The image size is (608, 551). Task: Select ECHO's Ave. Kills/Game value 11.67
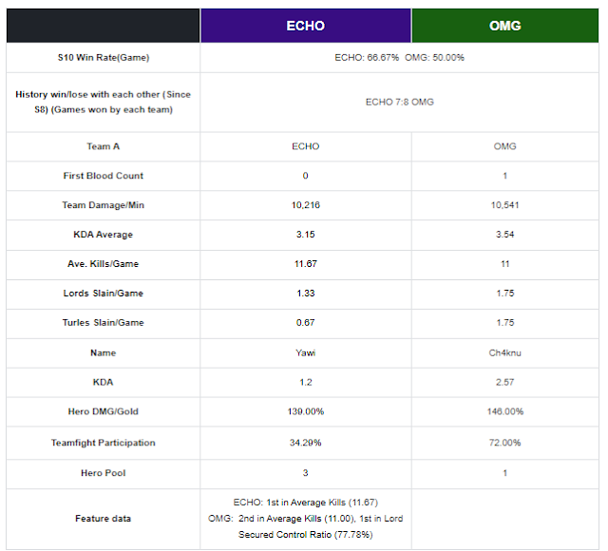306,264
